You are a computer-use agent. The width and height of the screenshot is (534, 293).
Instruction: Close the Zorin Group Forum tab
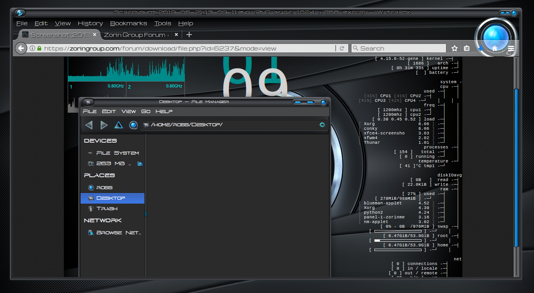pos(176,35)
